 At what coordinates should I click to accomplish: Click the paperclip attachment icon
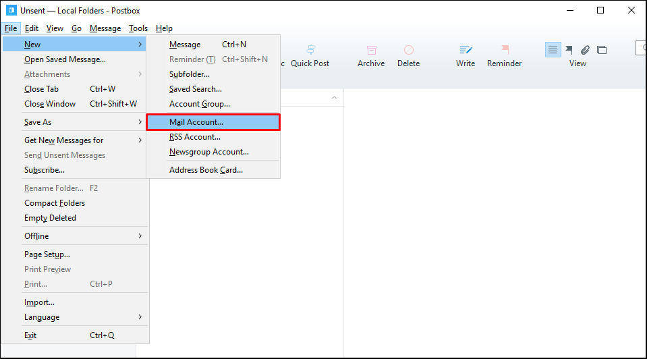(585, 50)
